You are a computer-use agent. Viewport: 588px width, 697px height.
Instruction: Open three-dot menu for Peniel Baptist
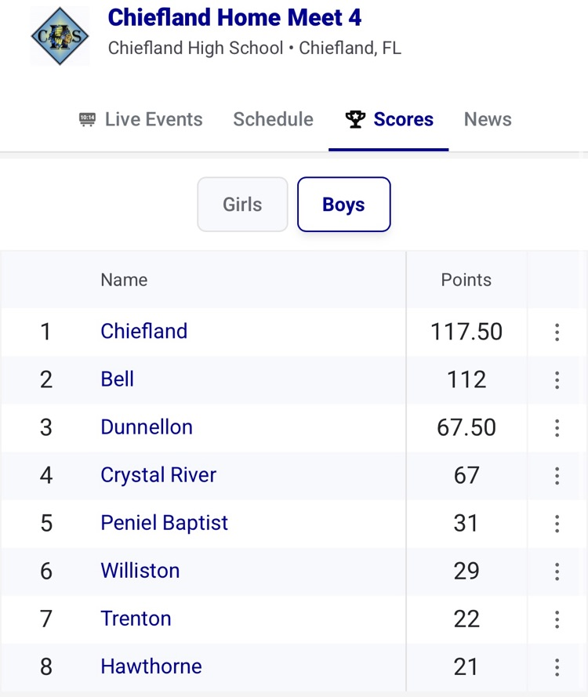point(557,523)
